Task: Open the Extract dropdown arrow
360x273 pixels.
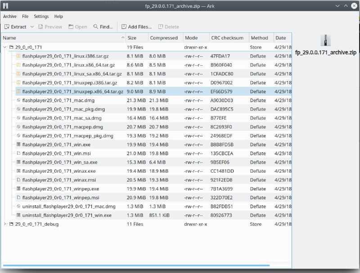Action: tap(32, 27)
